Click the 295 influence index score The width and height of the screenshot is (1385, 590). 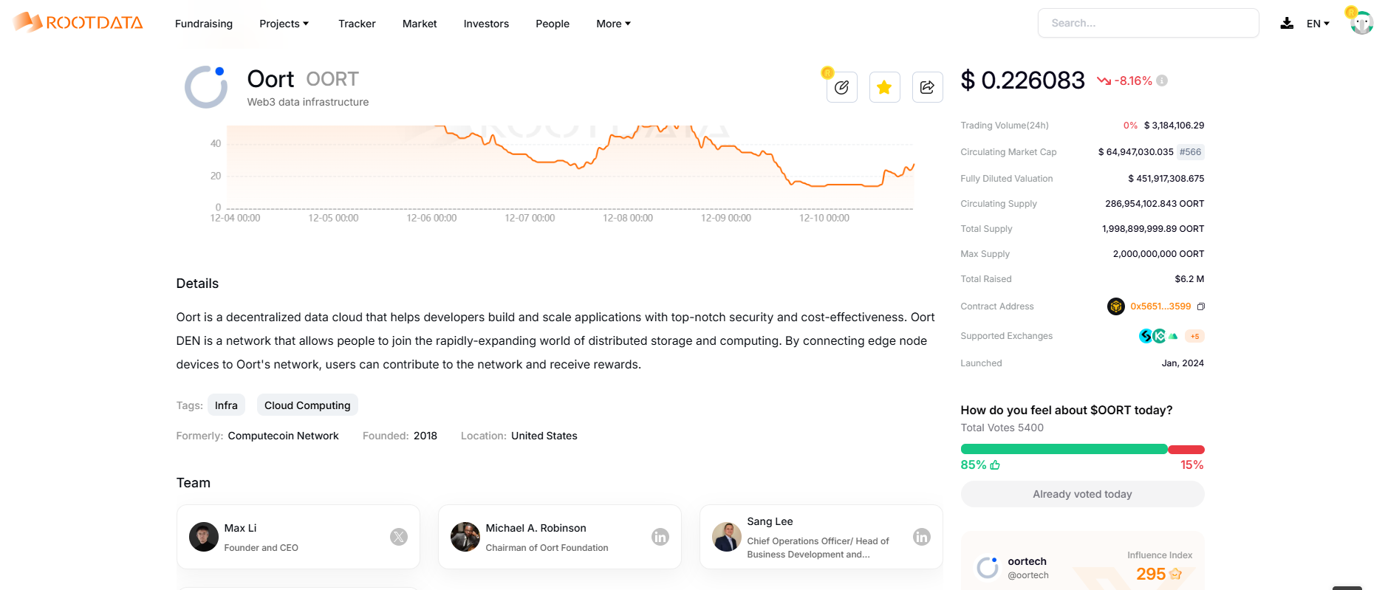[1151, 574]
